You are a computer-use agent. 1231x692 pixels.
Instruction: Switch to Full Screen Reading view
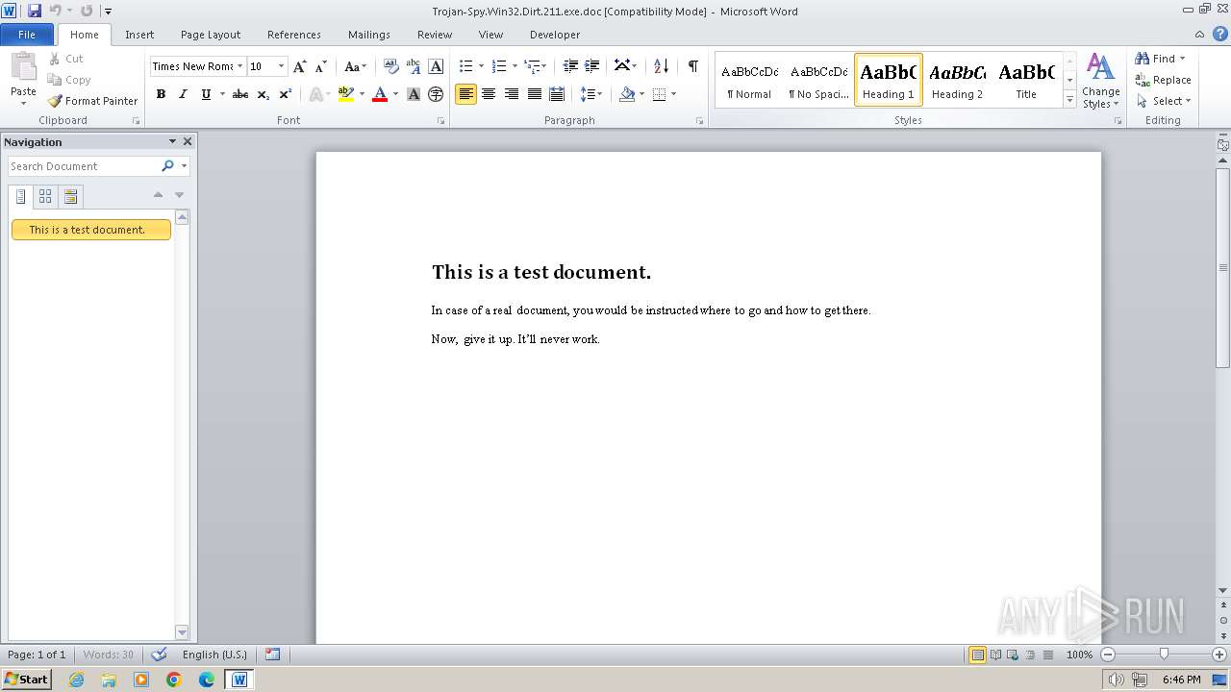click(x=994, y=655)
